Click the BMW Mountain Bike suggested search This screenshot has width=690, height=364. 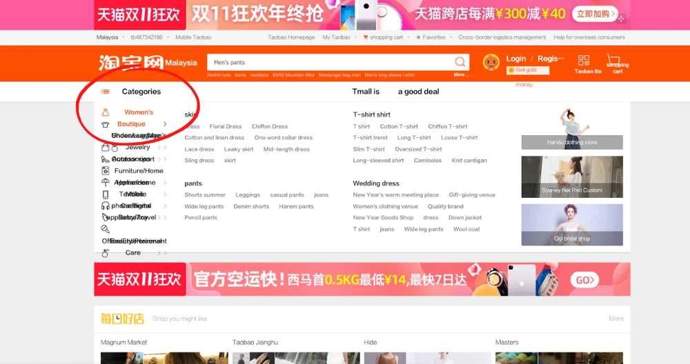[x=293, y=75]
